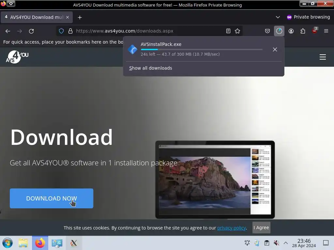Open the system settings taskbar icon
Screen dimensions: 334x250
(x=57, y=243)
